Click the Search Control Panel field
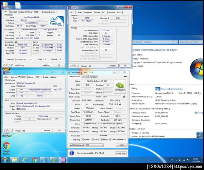The image size is (204, 170). (190, 42)
